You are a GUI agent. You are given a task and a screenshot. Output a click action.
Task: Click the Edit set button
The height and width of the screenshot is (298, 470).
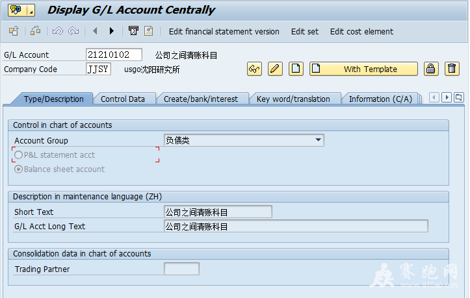(304, 31)
